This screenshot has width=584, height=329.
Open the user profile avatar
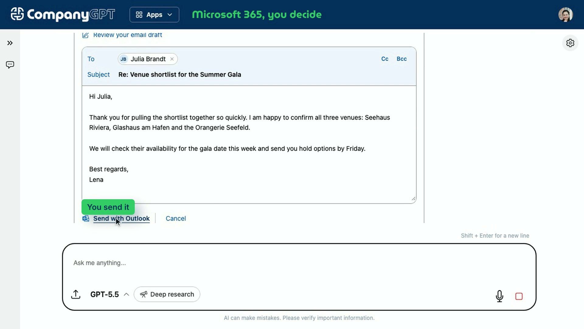565,15
